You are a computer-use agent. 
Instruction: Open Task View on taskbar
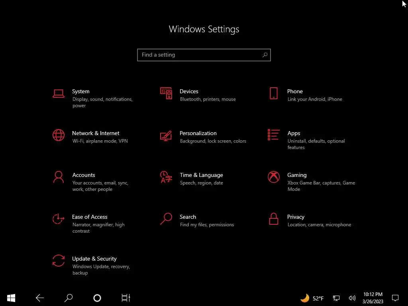pos(126,298)
